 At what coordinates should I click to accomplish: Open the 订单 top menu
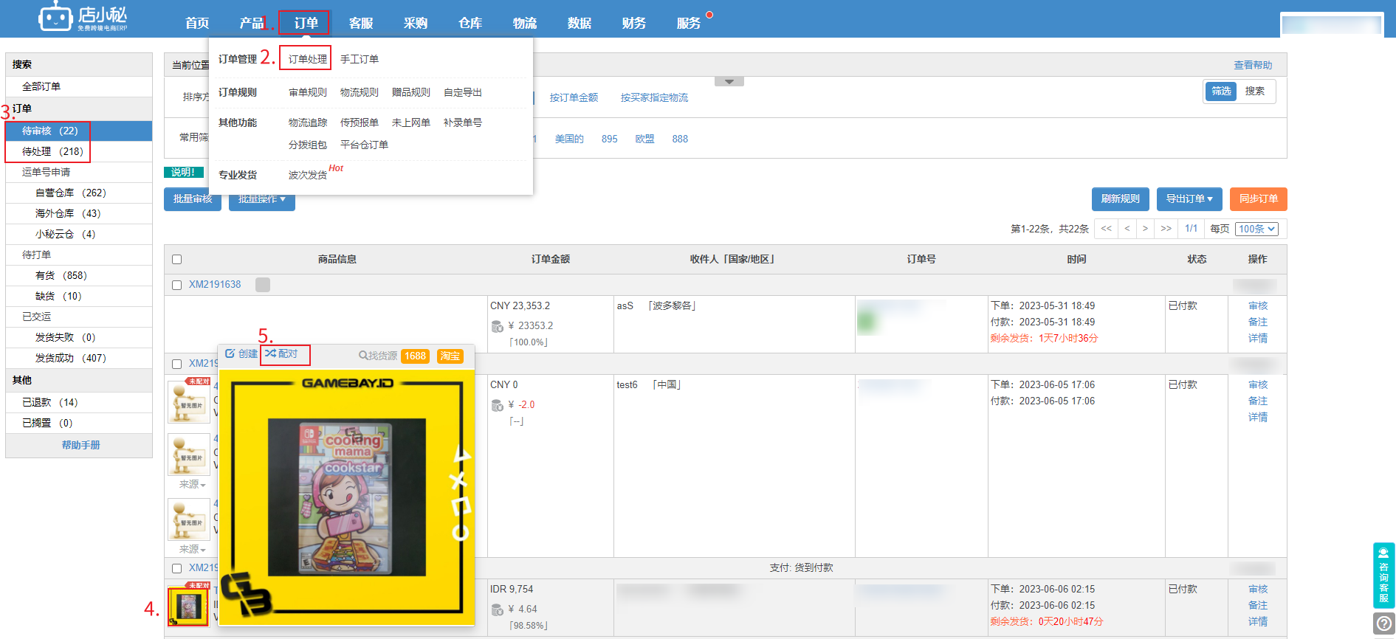pyautogui.click(x=306, y=23)
